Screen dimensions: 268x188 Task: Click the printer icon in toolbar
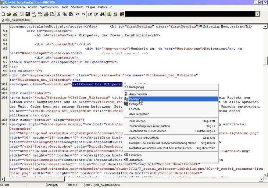[46, 14]
